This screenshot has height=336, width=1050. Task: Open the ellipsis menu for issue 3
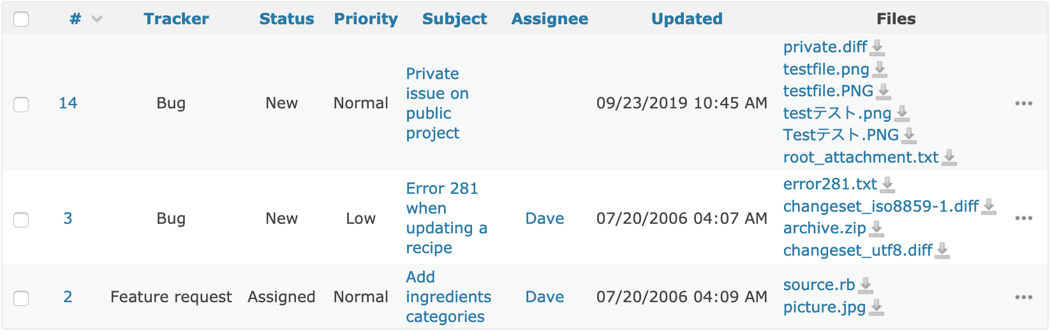[1024, 218]
